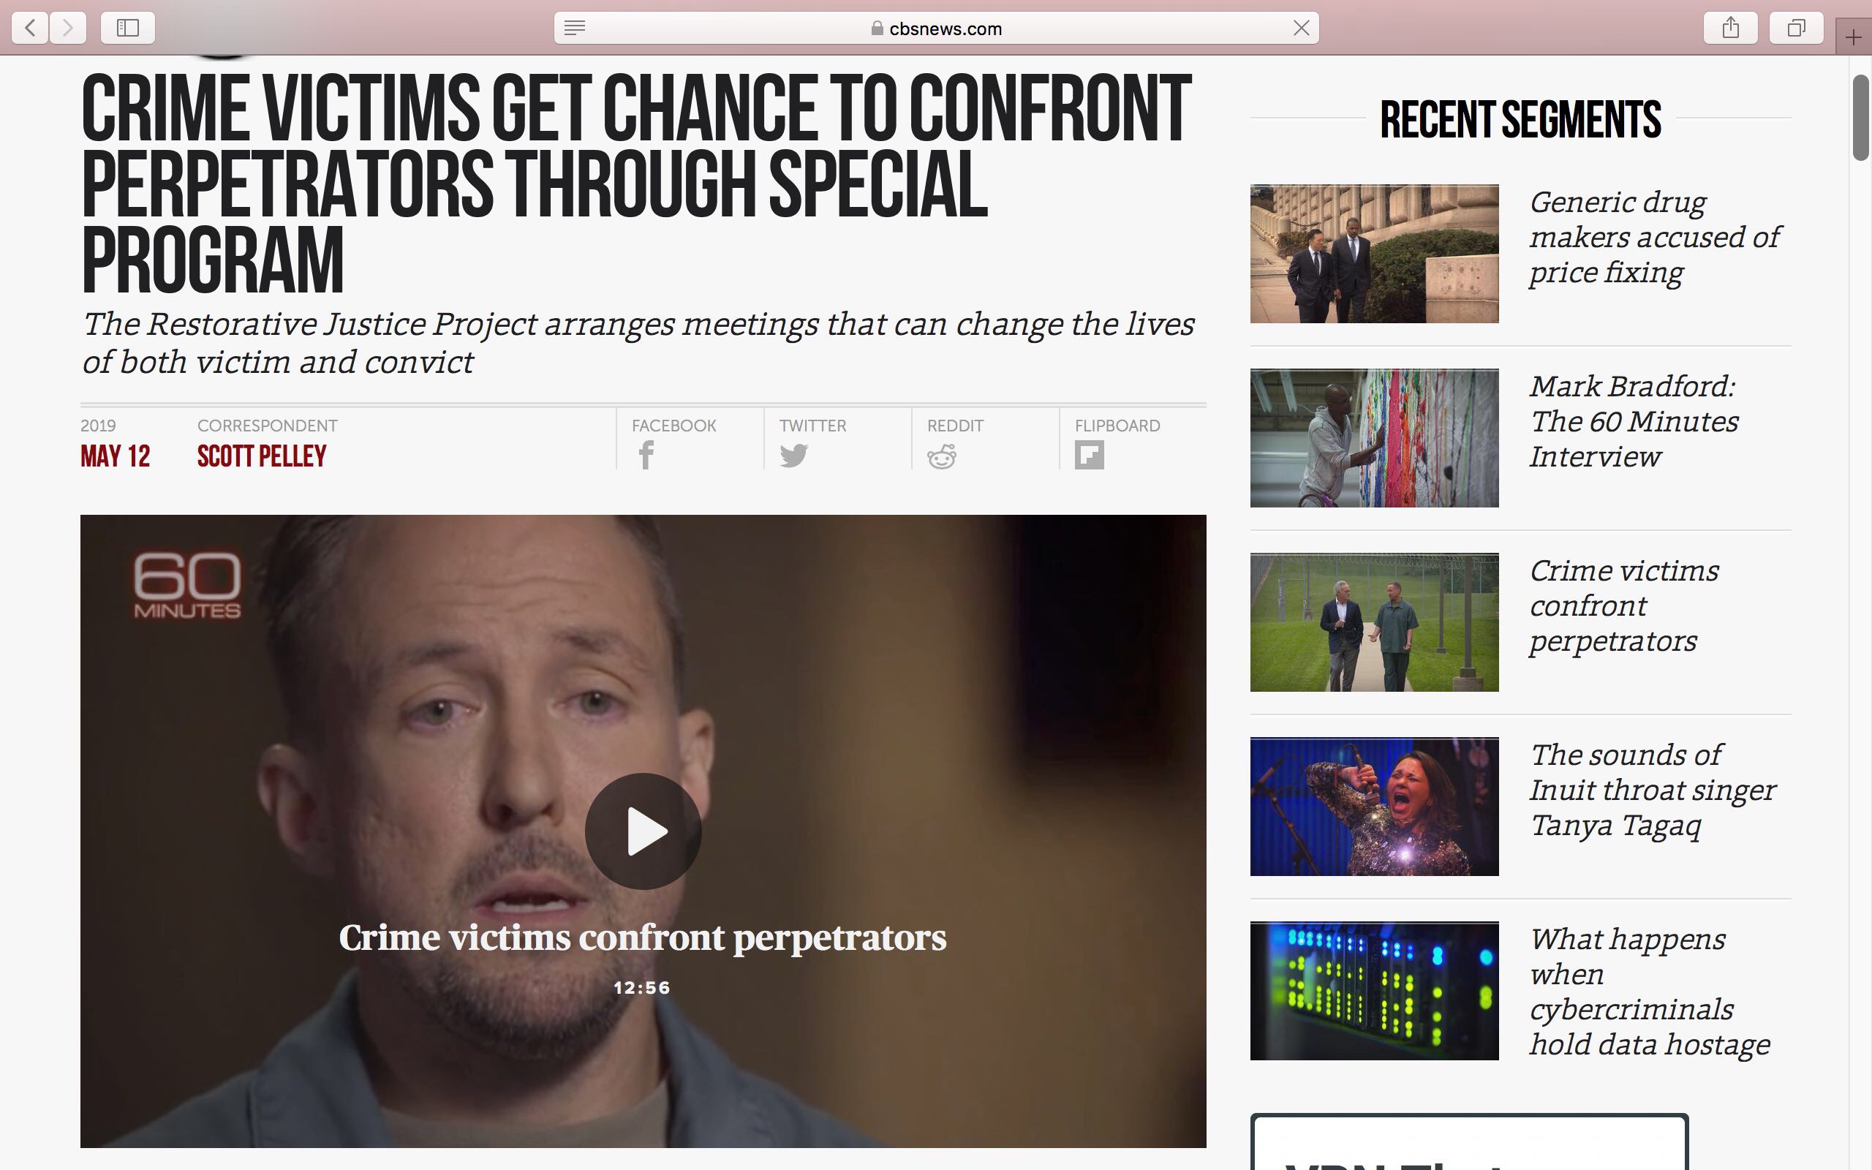Image resolution: width=1872 pixels, height=1170 pixels.
Task: Share article via Flipboard icon
Action: pos(1089,455)
